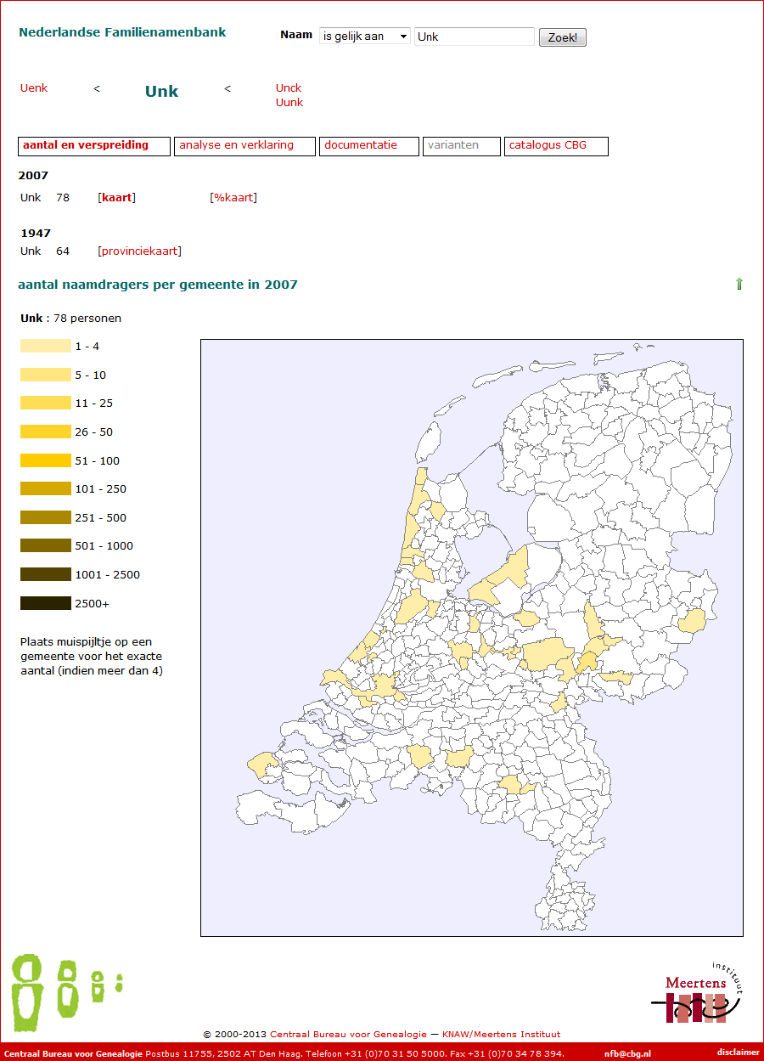This screenshot has width=764, height=1061.
Task: Open the Uunk variant link
Action: (x=289, y=103)
